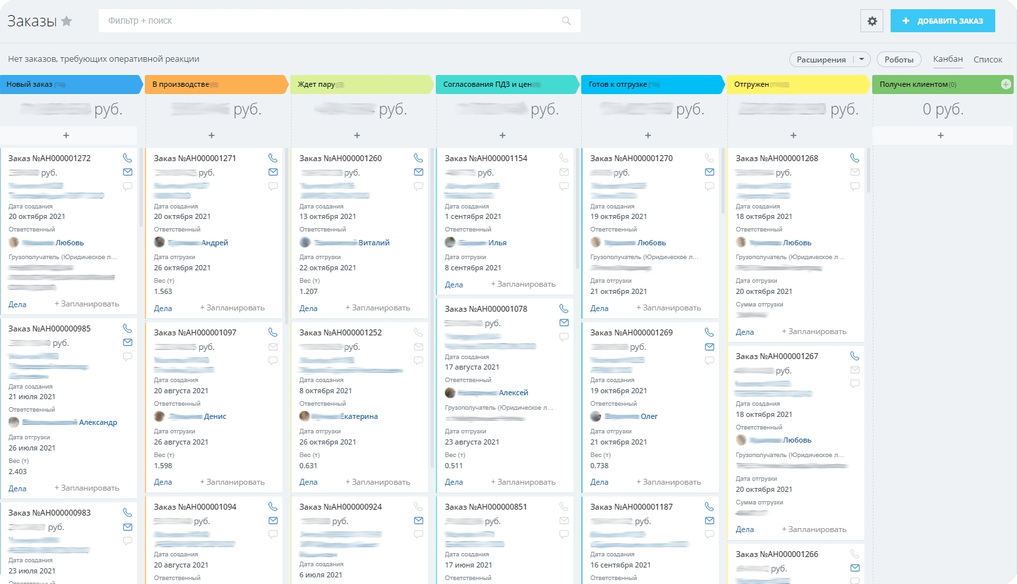Open the chat bubble on order АН000001252
The image size is (1017, 584).
click(x=419, y=360)
